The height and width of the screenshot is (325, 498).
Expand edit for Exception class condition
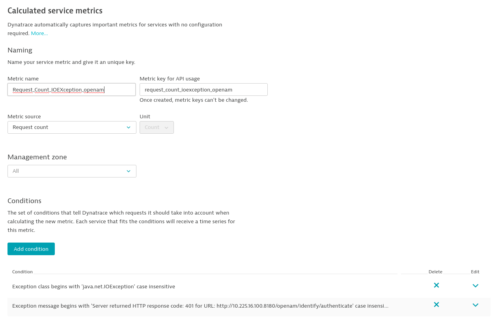[x=475, y=286]
